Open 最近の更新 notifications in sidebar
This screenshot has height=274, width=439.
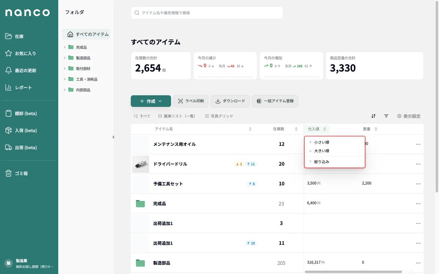click(21, 70)
